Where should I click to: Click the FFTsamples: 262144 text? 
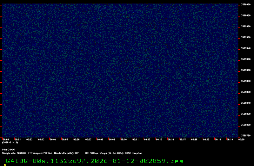40,153
